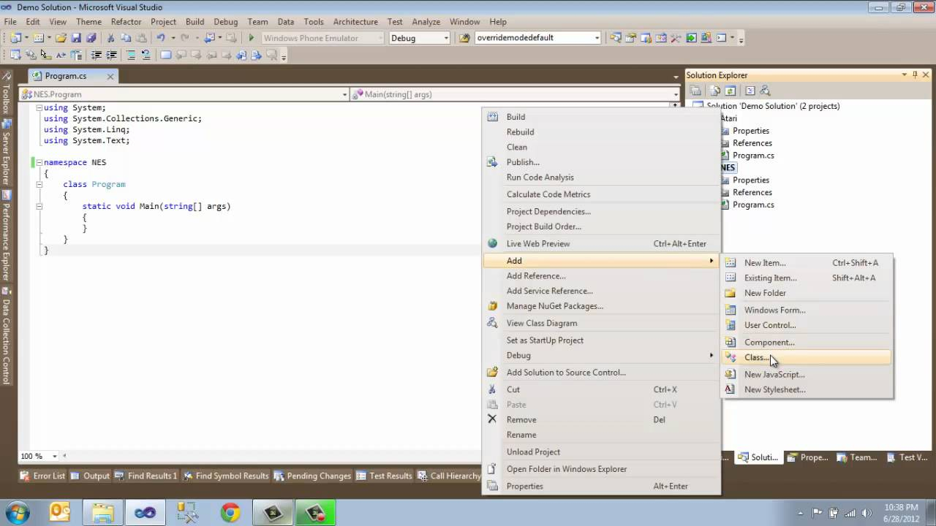Open the Server Explorer side tab

tap(7, 152)
